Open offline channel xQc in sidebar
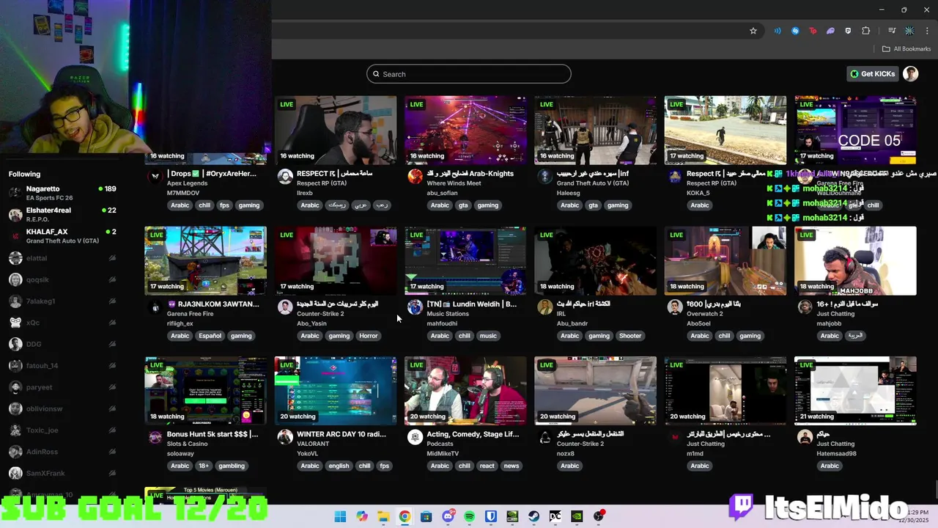938x528 pixels. pyautogui.click(x=62, y=323)
